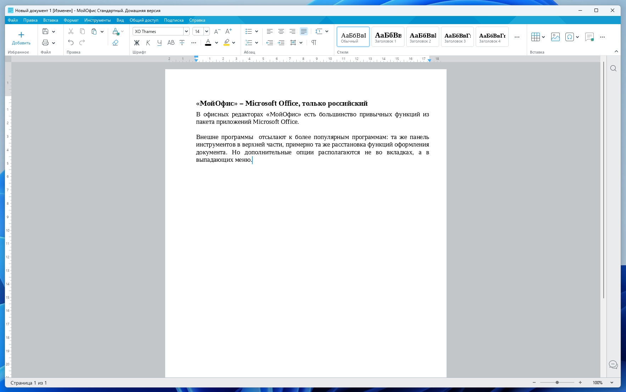Click the zoom slider handle
This screenshot has height=392, width=626.
pyautogui.click(x=557, y=382)
